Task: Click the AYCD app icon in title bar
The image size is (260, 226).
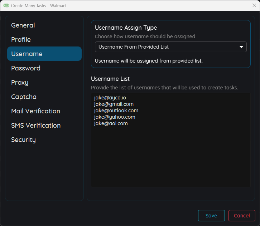Action: coord(6,6)
